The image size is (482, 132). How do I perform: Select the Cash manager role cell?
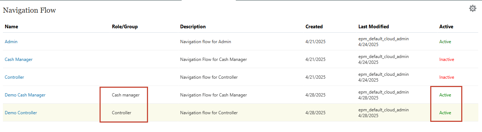(x=125, y=95)
